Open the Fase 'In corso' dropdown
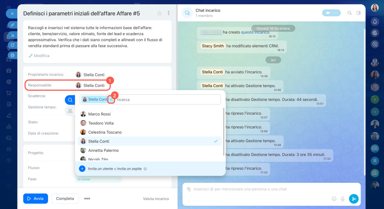The height and width of the screenshot is (209, 384). 98,179
